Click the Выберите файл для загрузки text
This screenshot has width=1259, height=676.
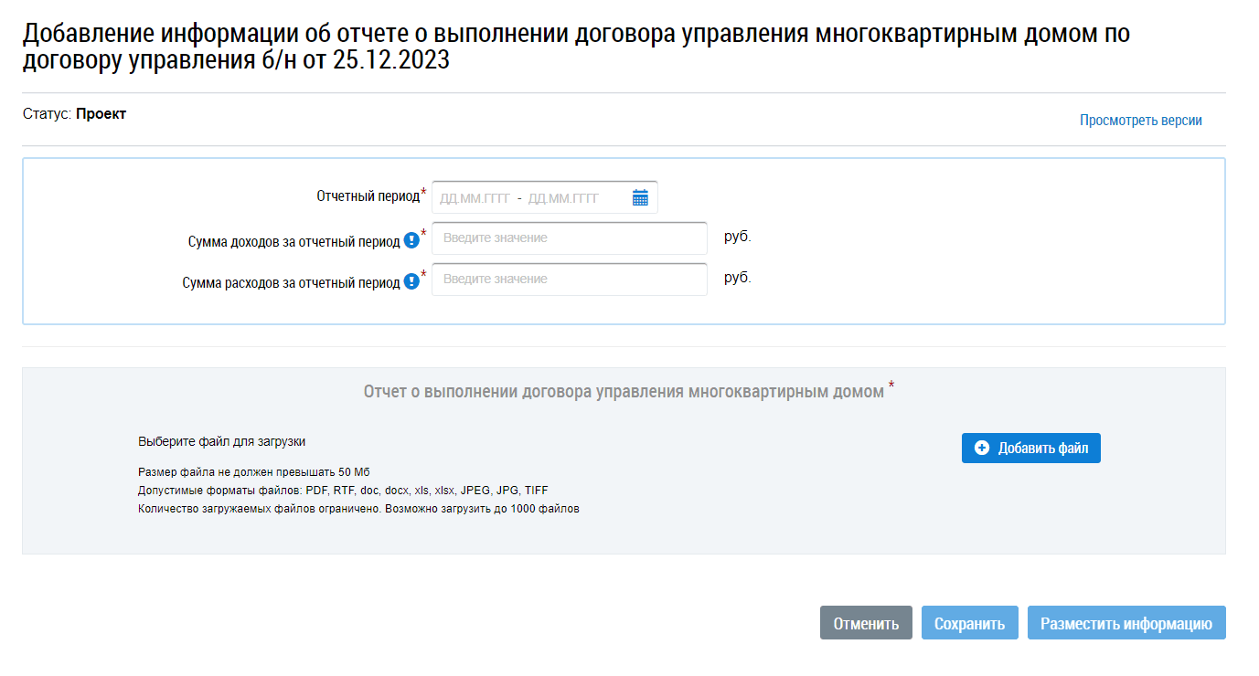(221, 441)
